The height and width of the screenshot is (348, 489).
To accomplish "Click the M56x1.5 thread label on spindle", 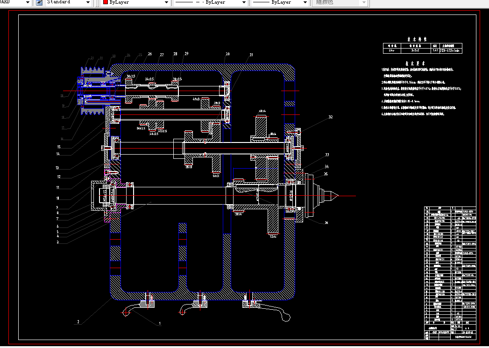I will tap(105, 196).
